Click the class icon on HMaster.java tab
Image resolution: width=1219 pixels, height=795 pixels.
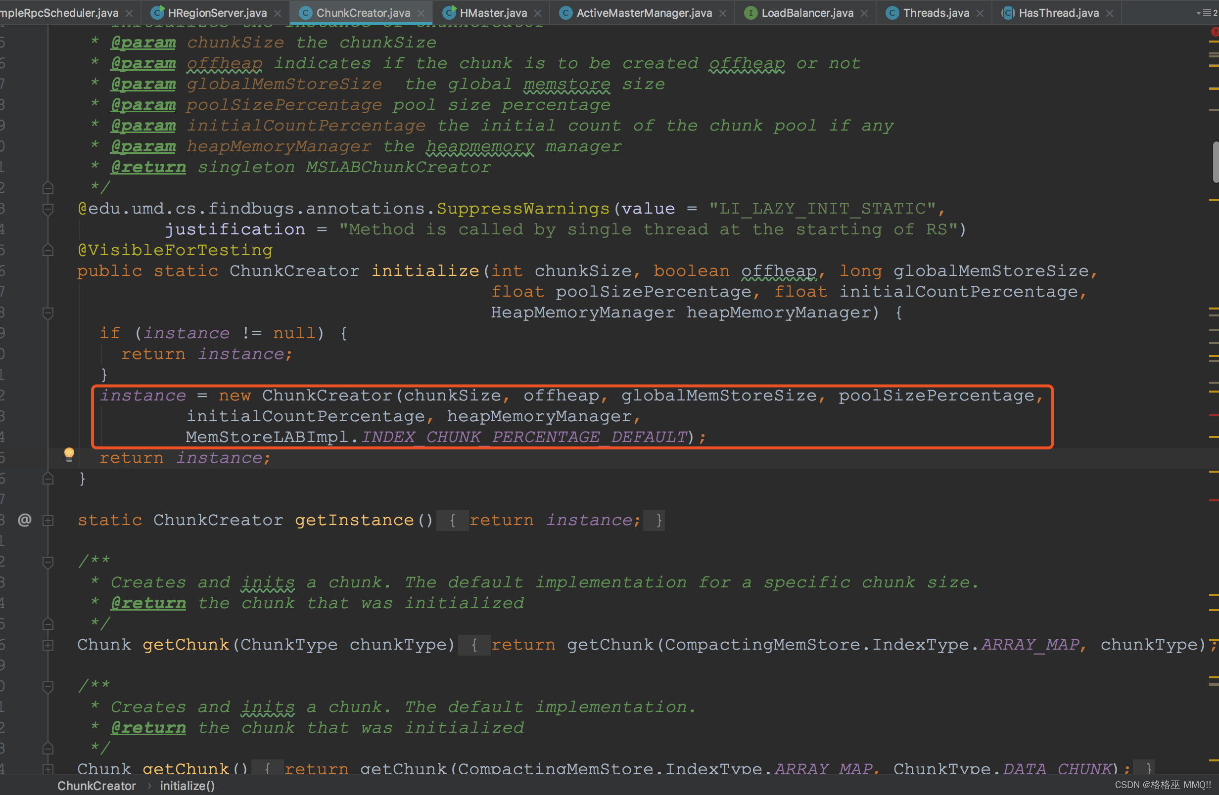coord(449,13)
